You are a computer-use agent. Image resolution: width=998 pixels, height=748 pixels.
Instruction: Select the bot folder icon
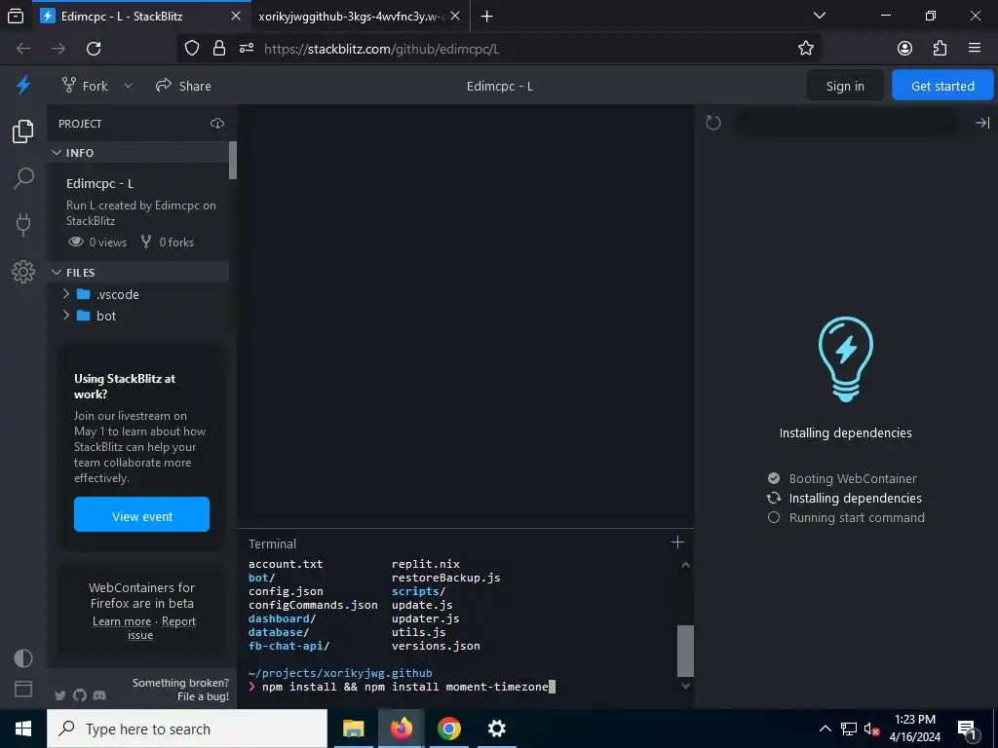tap(84, 316)
